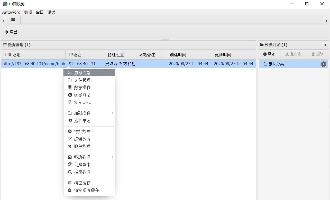Click the trash icon beside 清空所有缓存

[70, 190]
